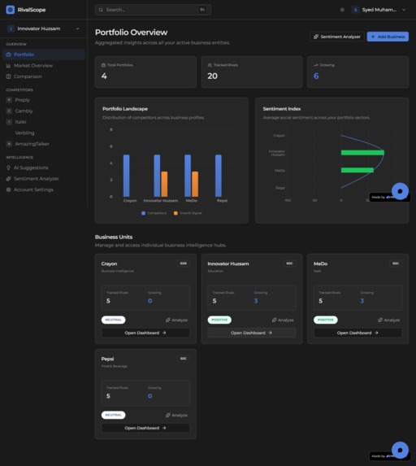Click Analyze on the MeDo card
The width and height of the screenshot is (416, 466).
point(388,320)
